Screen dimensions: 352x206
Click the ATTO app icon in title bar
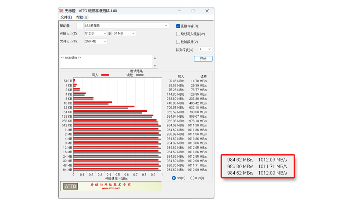[x=61, y=11]
